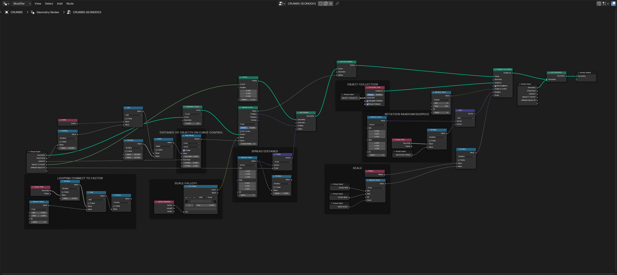
Task: Click the Color Ramp gradient bar
Action: [200, 201]
